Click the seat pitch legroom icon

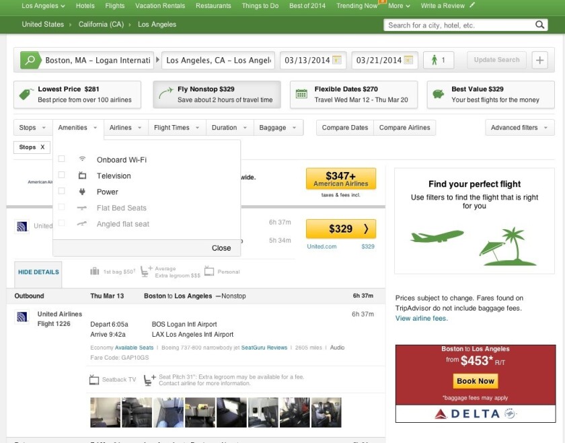(149, 380)
